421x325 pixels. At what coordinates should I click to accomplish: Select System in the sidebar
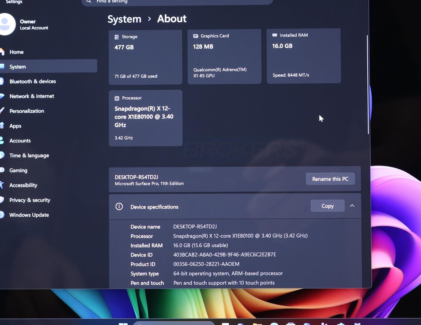(49, 67)
